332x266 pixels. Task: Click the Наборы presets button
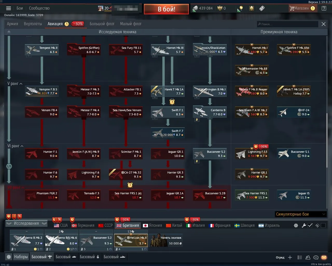pyautogui.click(x=21, y=257)
